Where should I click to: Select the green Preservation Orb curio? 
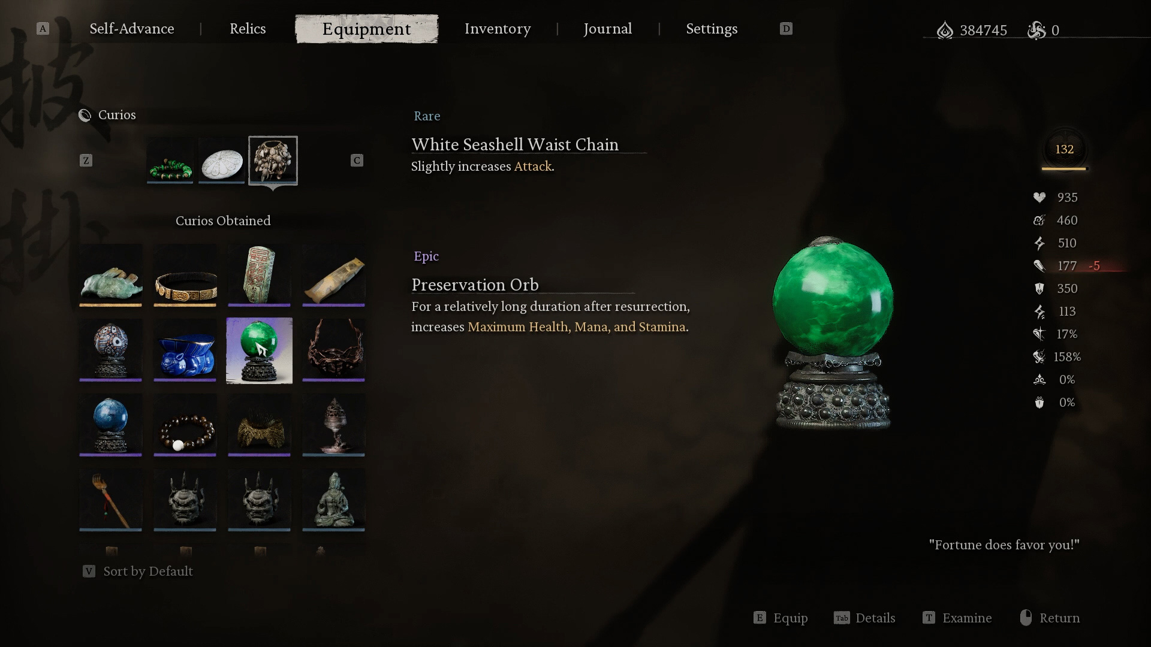[260, 350]
